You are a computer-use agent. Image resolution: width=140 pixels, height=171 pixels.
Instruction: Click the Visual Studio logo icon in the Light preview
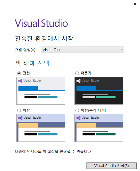point(21,81)
